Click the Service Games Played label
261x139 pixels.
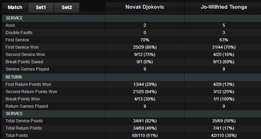coord(27,69)
